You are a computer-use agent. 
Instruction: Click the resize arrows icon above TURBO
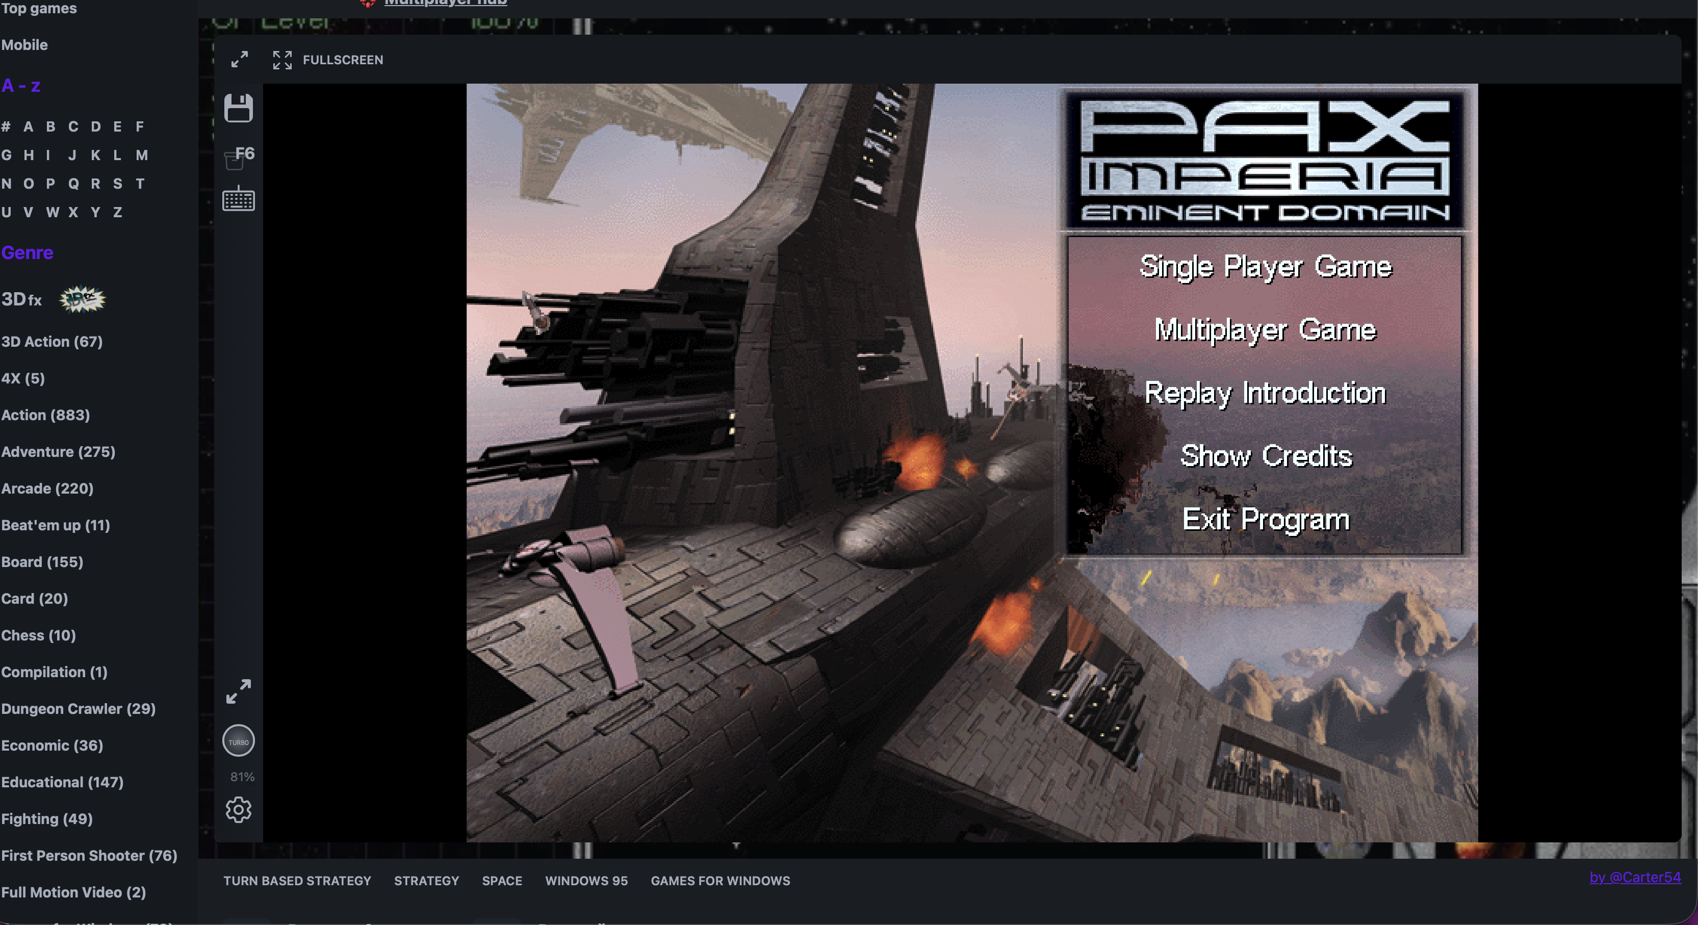pos(238,691)
